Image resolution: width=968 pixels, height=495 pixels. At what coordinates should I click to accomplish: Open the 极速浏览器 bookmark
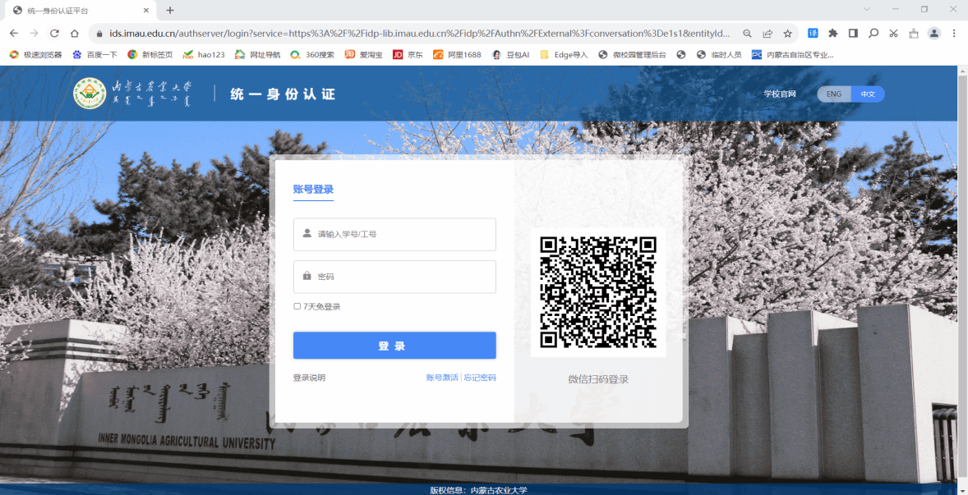click(x=36, y=55)
